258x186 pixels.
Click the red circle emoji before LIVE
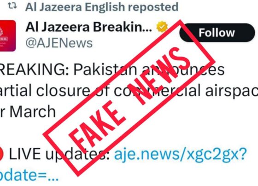point(1,154)
